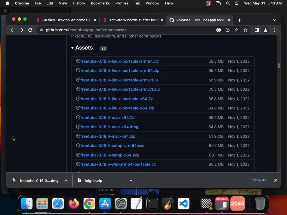The width and height of the screenshot is (287, 215).
Task: Open Chrome three-dot menu
Action: click(275, 30)
